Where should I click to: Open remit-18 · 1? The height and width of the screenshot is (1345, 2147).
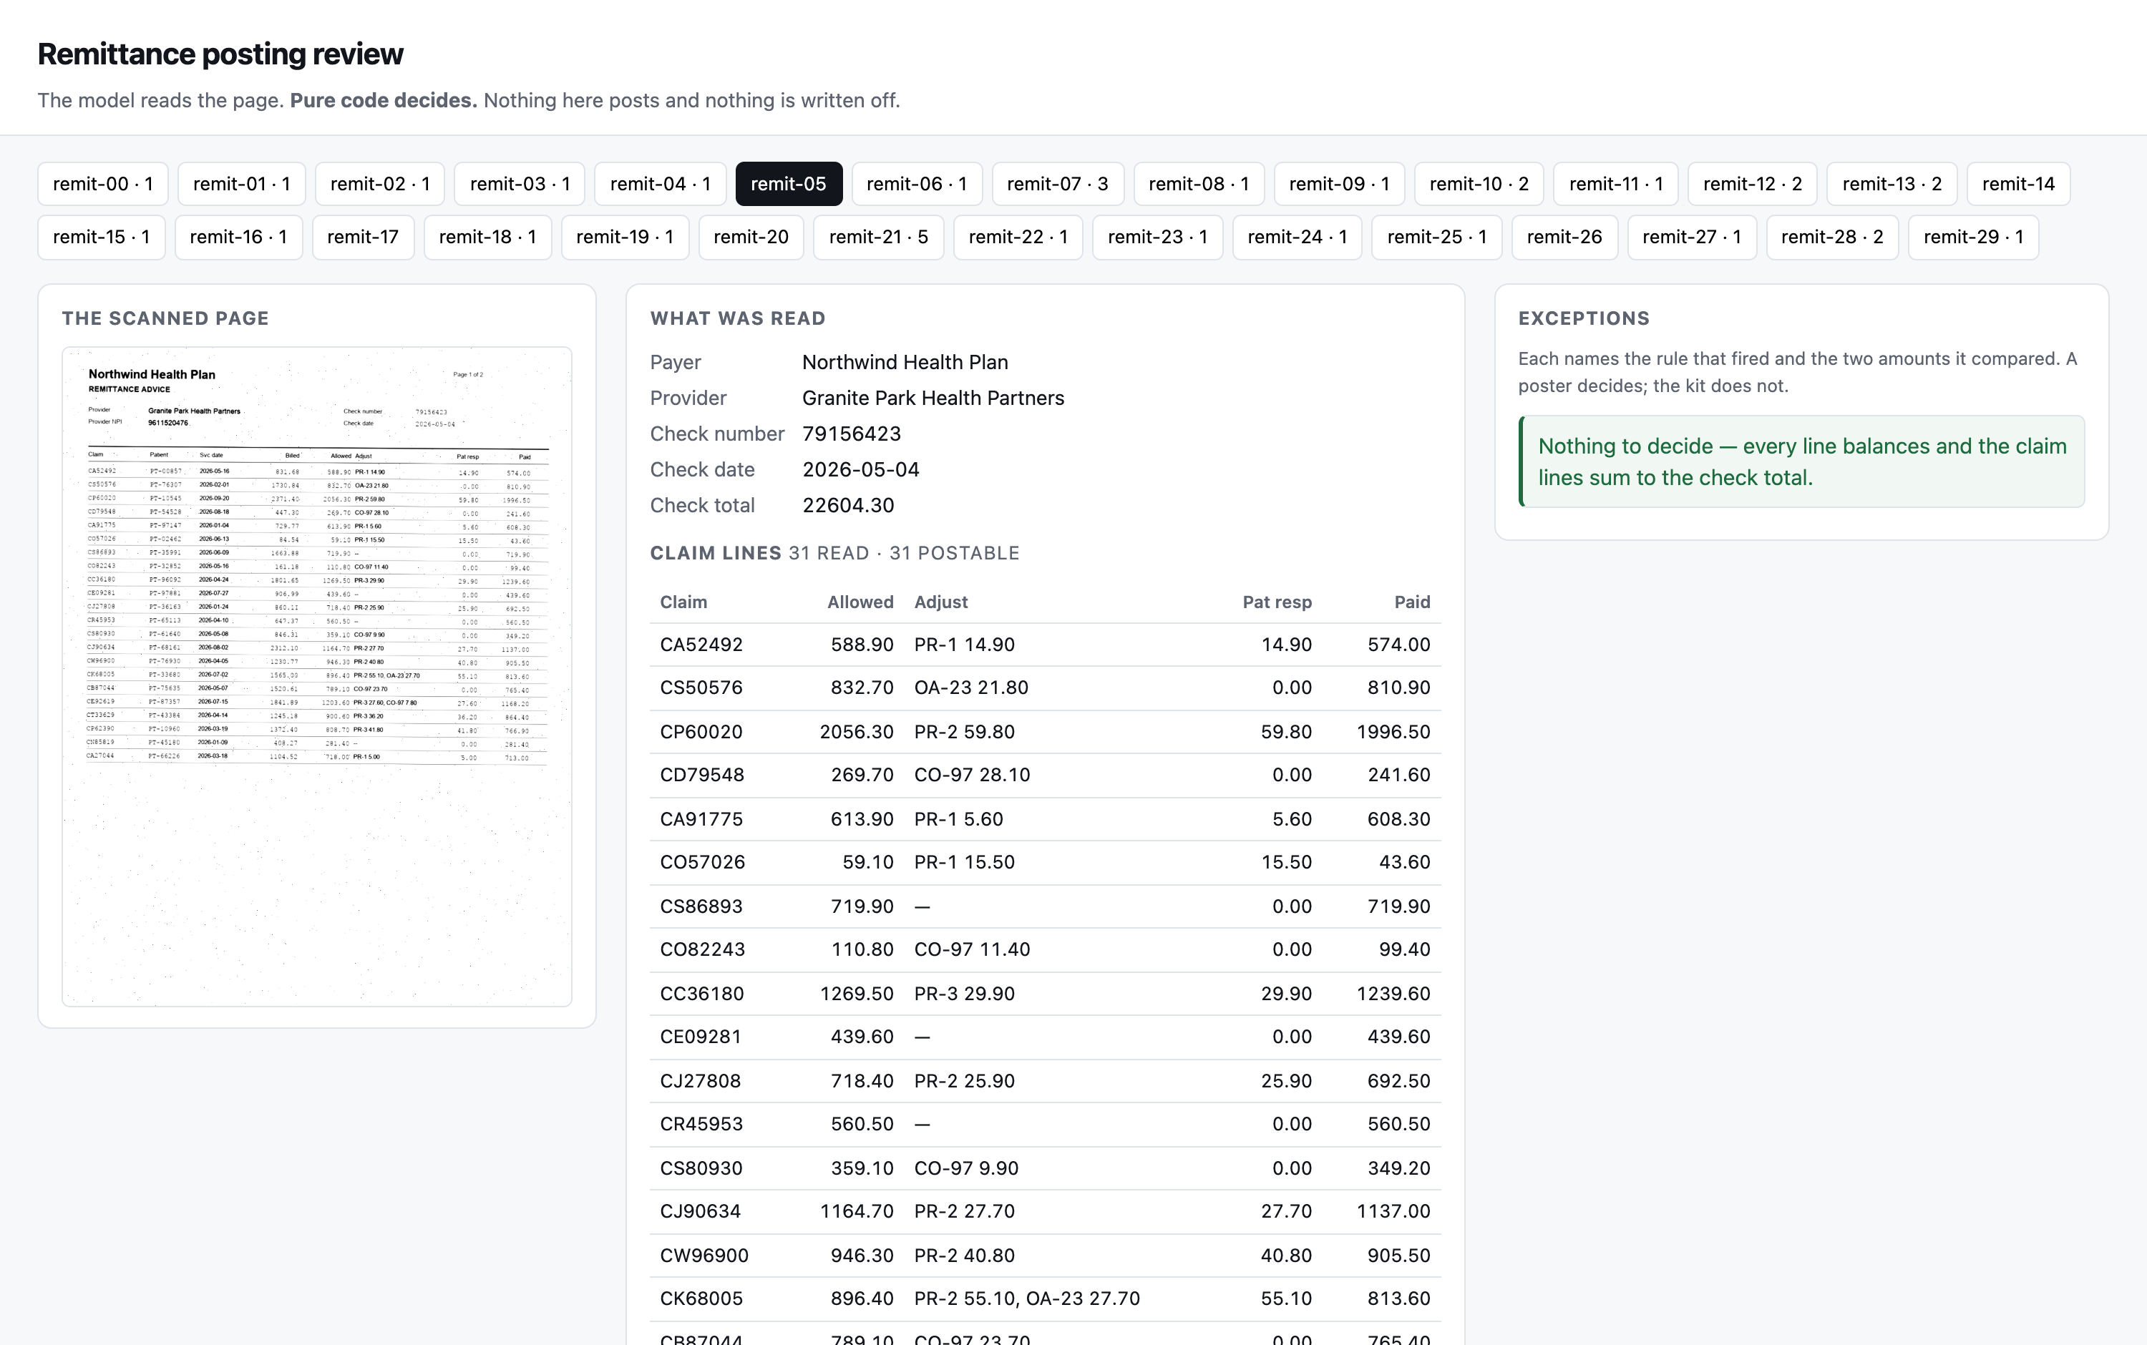pyautogui.click(x=487, y=237)
